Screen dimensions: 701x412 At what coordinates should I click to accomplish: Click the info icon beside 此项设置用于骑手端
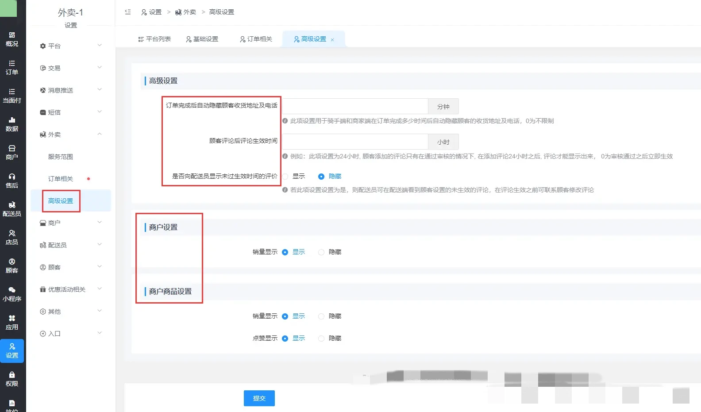285,121
